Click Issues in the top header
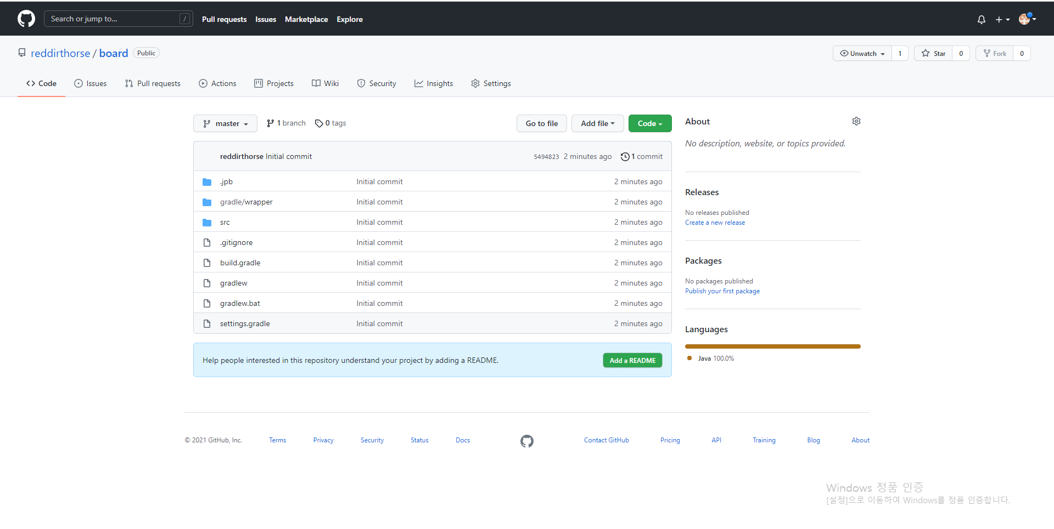Image resolution: width=1054 pixels, height=529 pixels. point(266,19)
